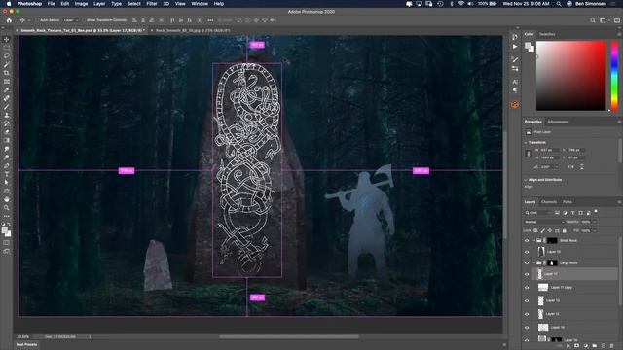Viewport: 623px width, 350px height.
Task: Add a layer mask icon
Action: pyautogui.click(x=577, y=346)
